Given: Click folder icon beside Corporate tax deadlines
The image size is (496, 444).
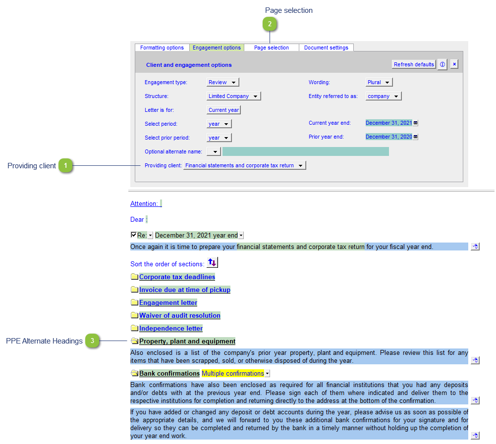Looking at the screenshot, I should coord(134,277).
